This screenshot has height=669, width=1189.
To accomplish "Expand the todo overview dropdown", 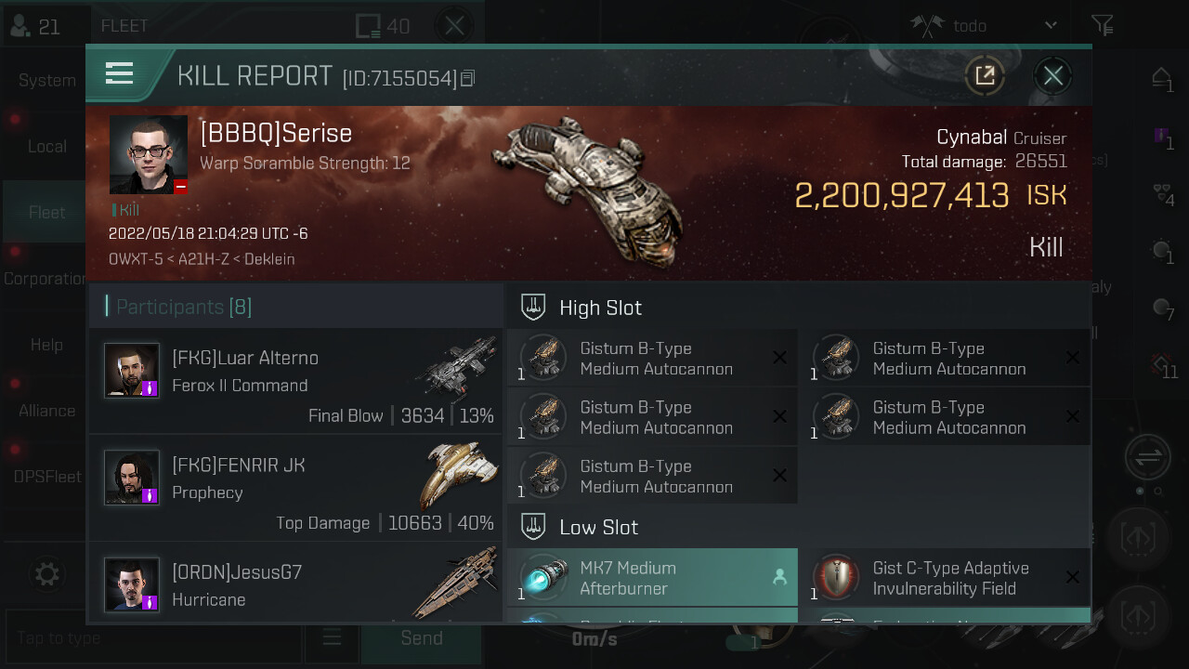I will coord(1051,25).
